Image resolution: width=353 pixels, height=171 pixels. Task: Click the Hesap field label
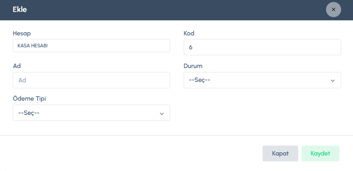[22, 33]
